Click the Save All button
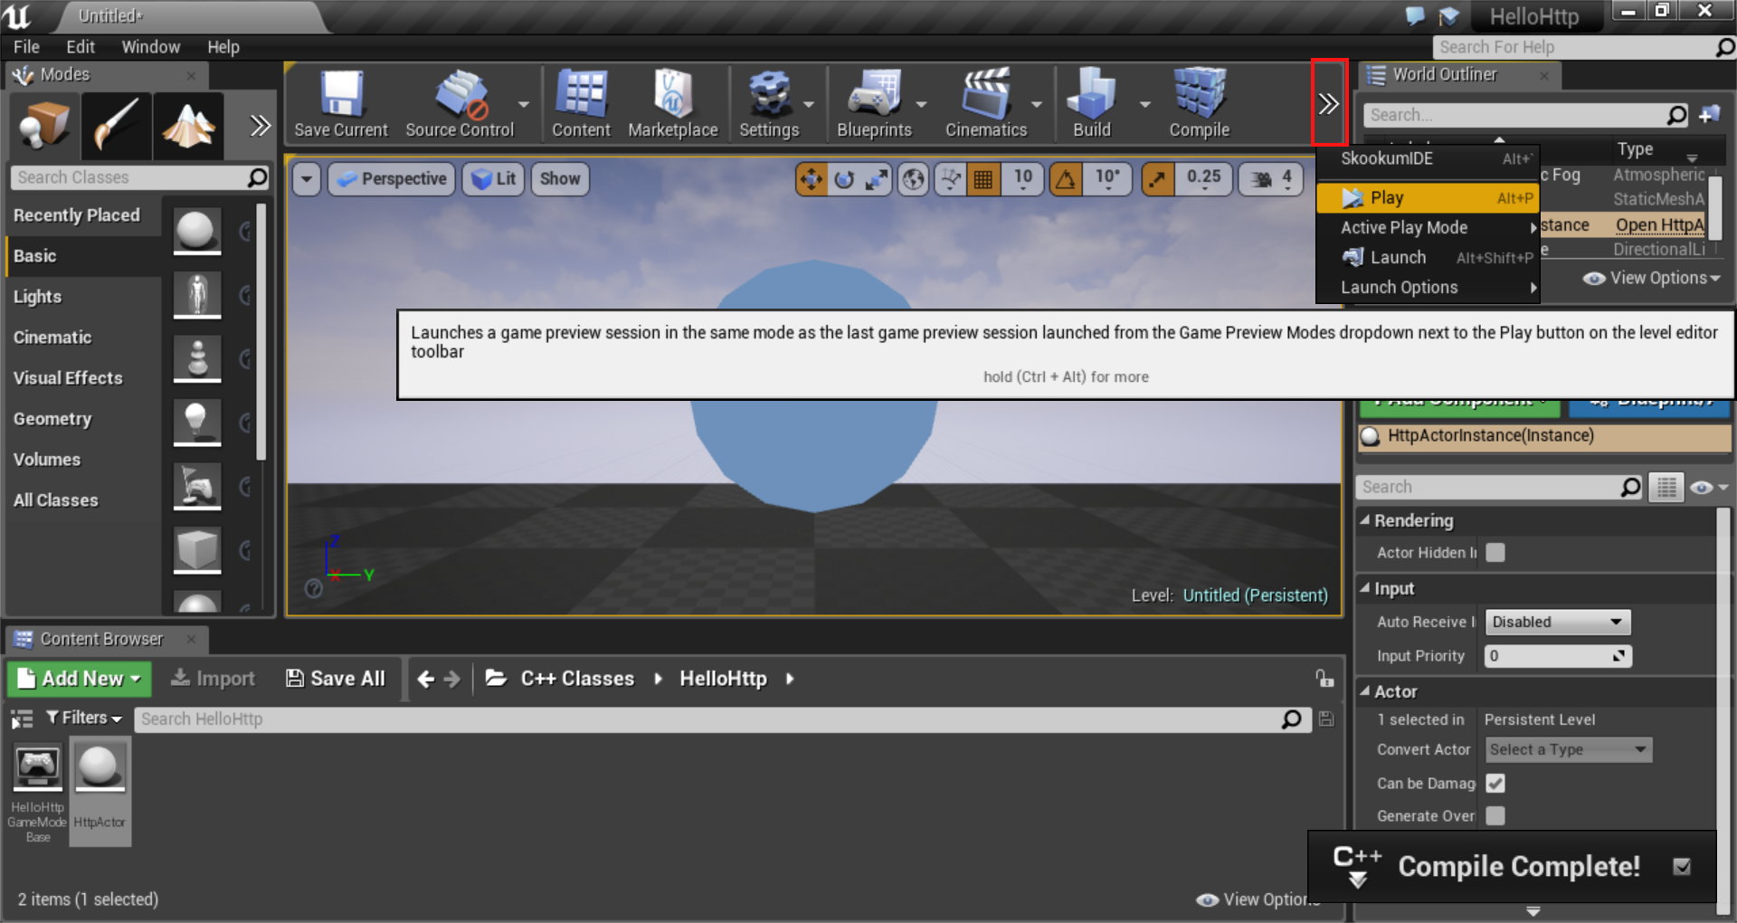This screenshot has height=923, width=1737. (336, 679)
